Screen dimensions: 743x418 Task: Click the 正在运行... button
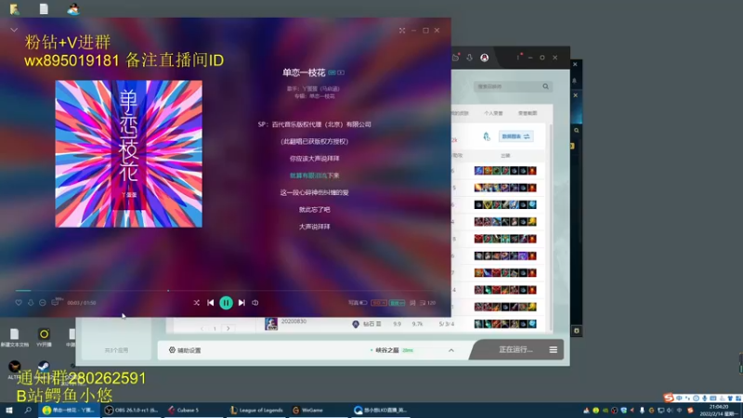(515, 350)
